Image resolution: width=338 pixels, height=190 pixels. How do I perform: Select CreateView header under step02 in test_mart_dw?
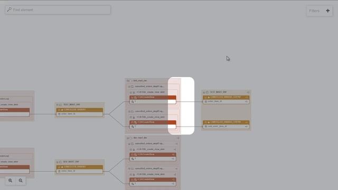coord(153,122)
